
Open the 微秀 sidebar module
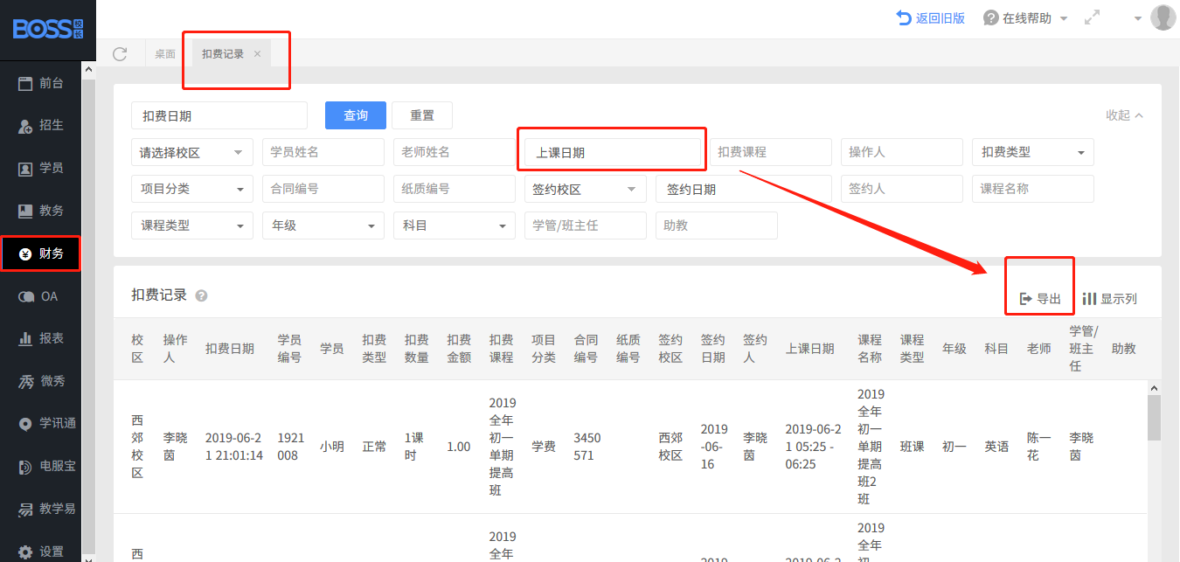pos(41,381)
